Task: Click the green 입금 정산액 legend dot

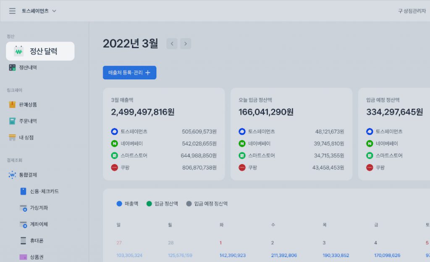Action: tap(149, 204)
